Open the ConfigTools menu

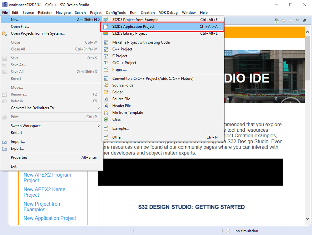click(116, 12)
